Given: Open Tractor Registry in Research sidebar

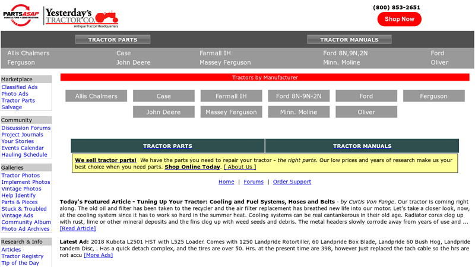Looking at the screenshot, I should coord(23,256).
